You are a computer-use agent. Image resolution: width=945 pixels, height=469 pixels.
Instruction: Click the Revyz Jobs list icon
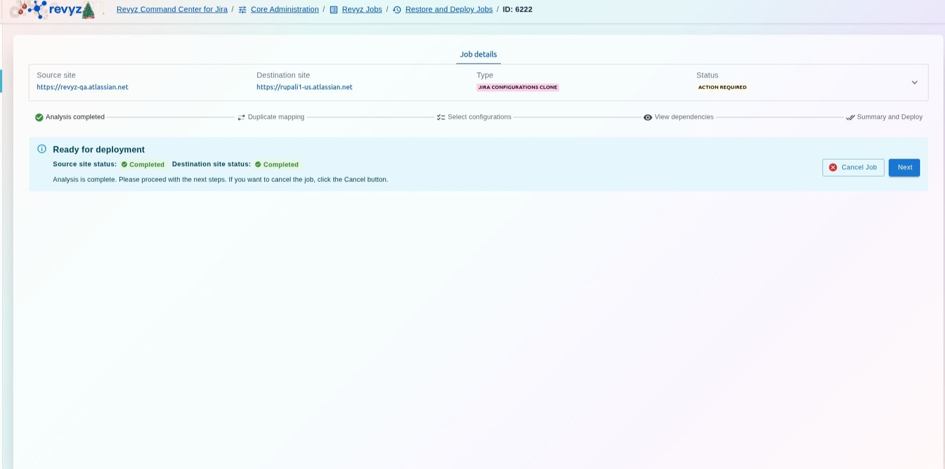click(x=334, y=10)
